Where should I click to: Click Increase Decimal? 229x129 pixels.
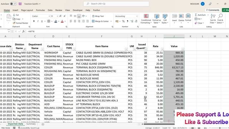(132, 21)
